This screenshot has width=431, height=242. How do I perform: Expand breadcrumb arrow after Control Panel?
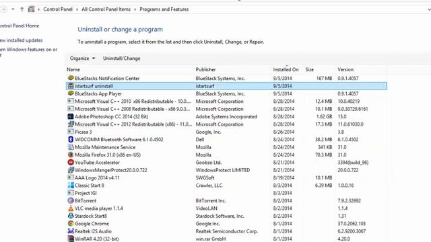(77, 9)
